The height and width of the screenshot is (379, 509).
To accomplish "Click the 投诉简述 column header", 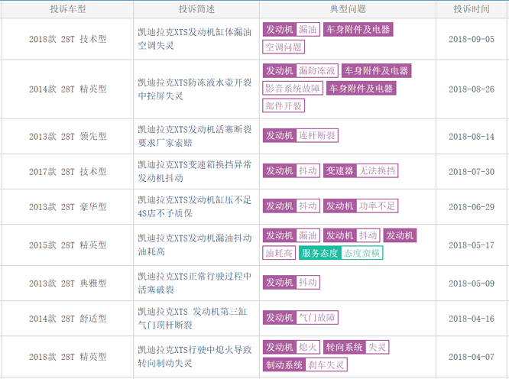I will coord(196,9).
